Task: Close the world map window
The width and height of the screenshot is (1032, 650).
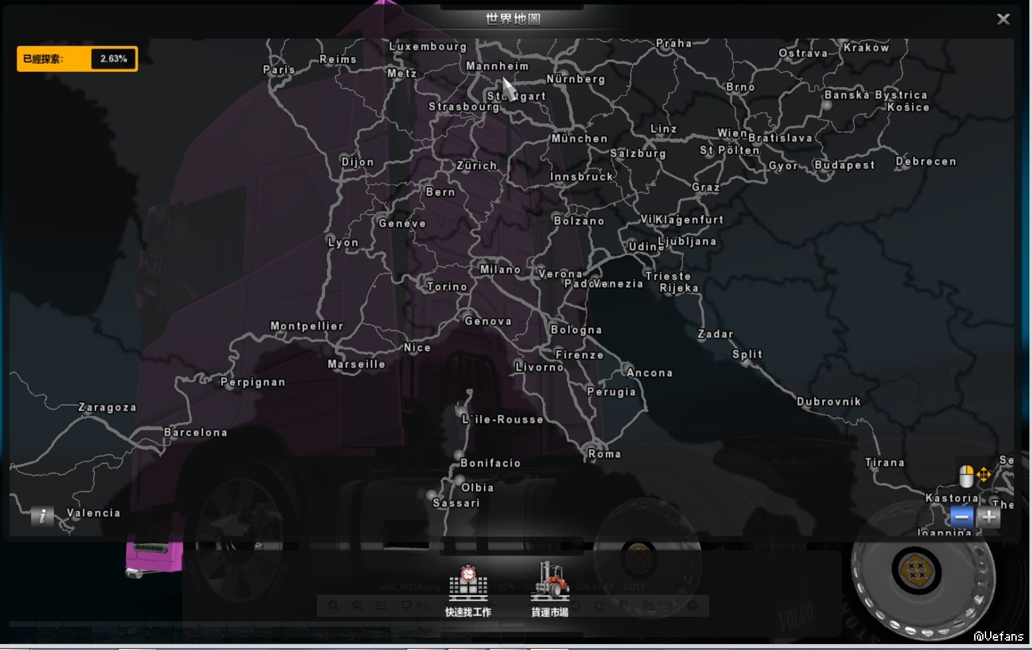Action: [1003, 19]
